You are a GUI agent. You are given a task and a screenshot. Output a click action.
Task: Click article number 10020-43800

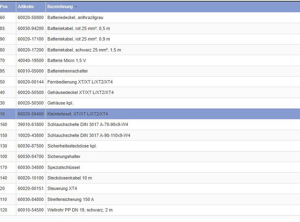coord(30,135)
